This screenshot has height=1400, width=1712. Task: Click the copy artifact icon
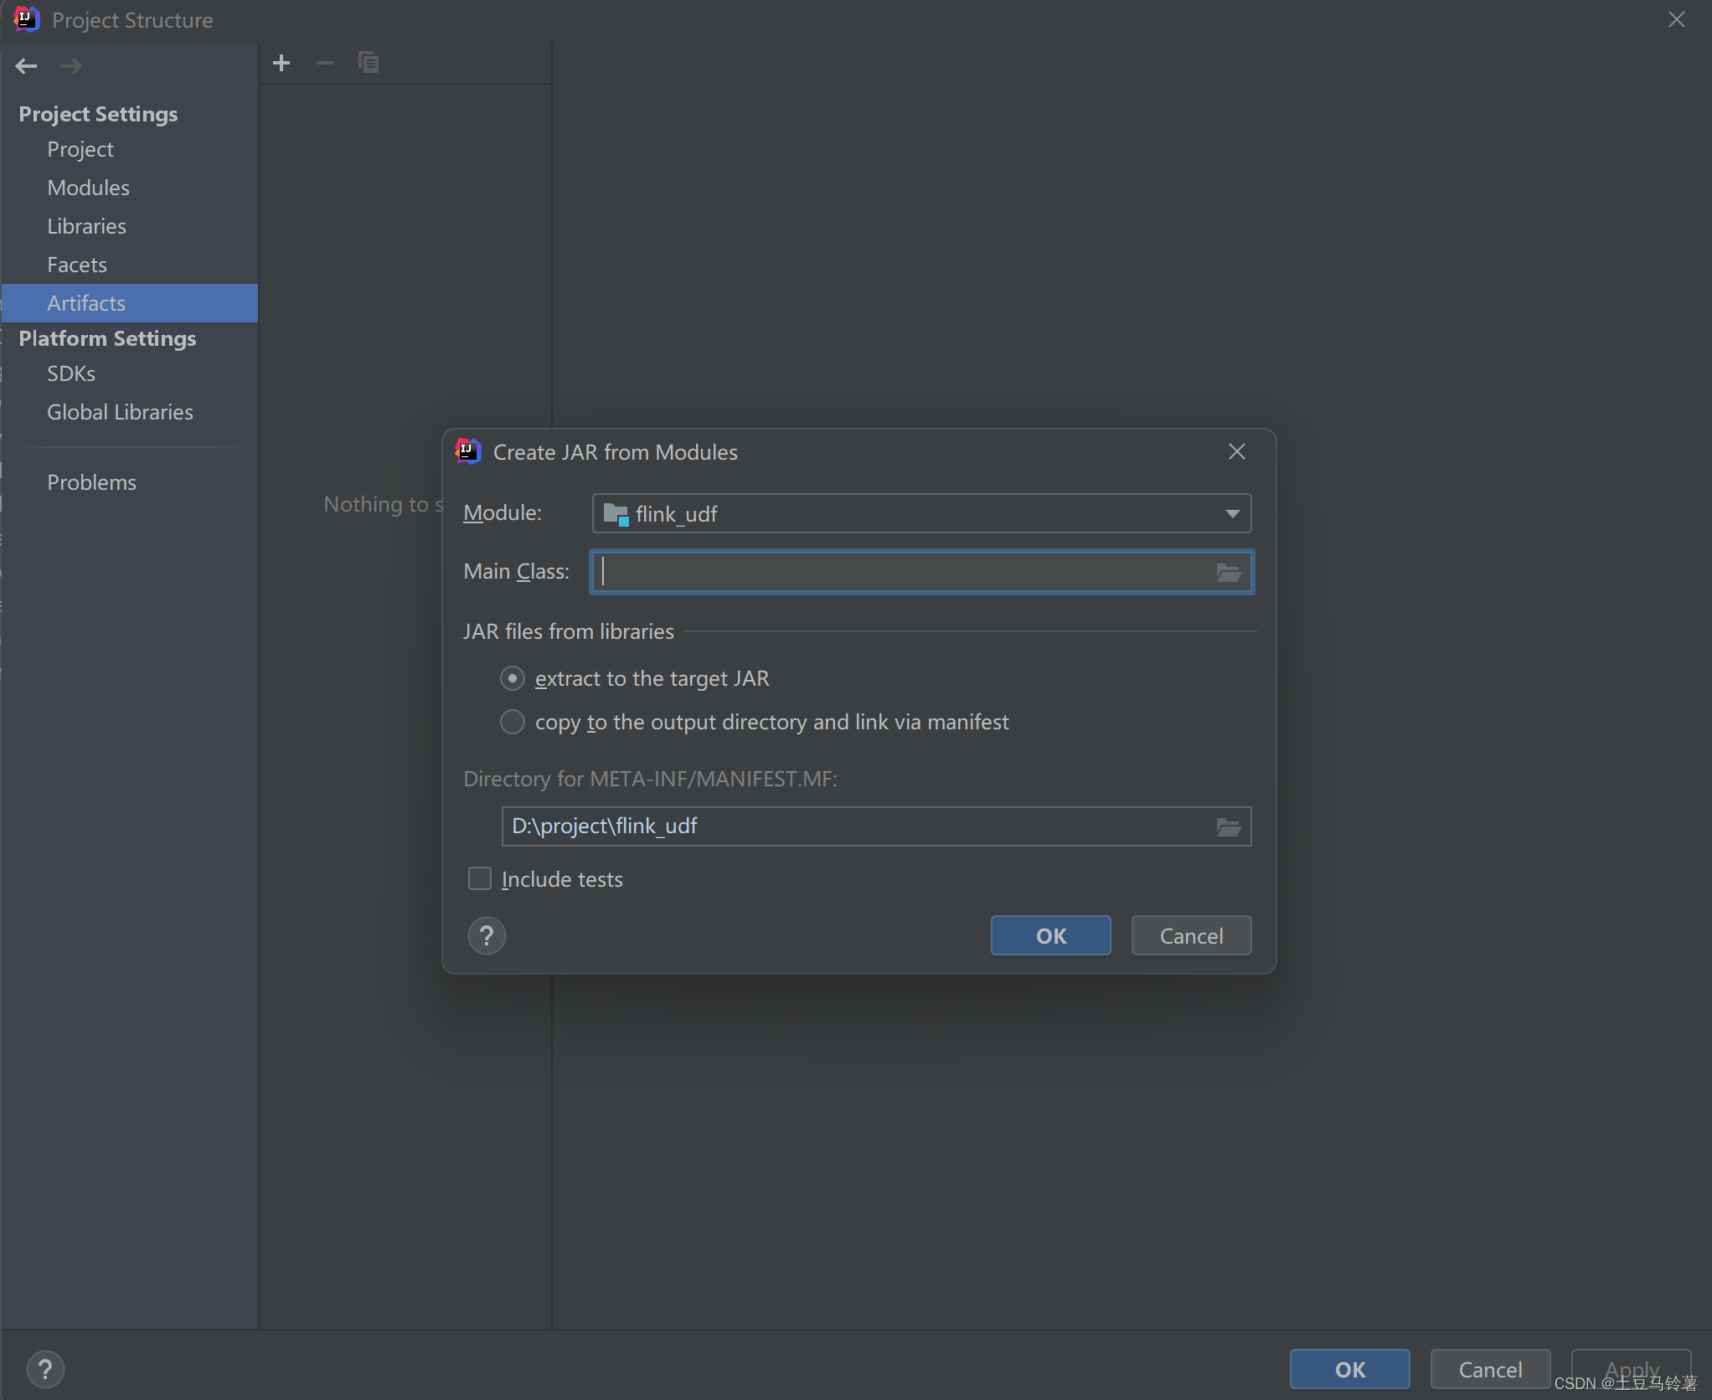pyautogui.click(x=369, y=63)
